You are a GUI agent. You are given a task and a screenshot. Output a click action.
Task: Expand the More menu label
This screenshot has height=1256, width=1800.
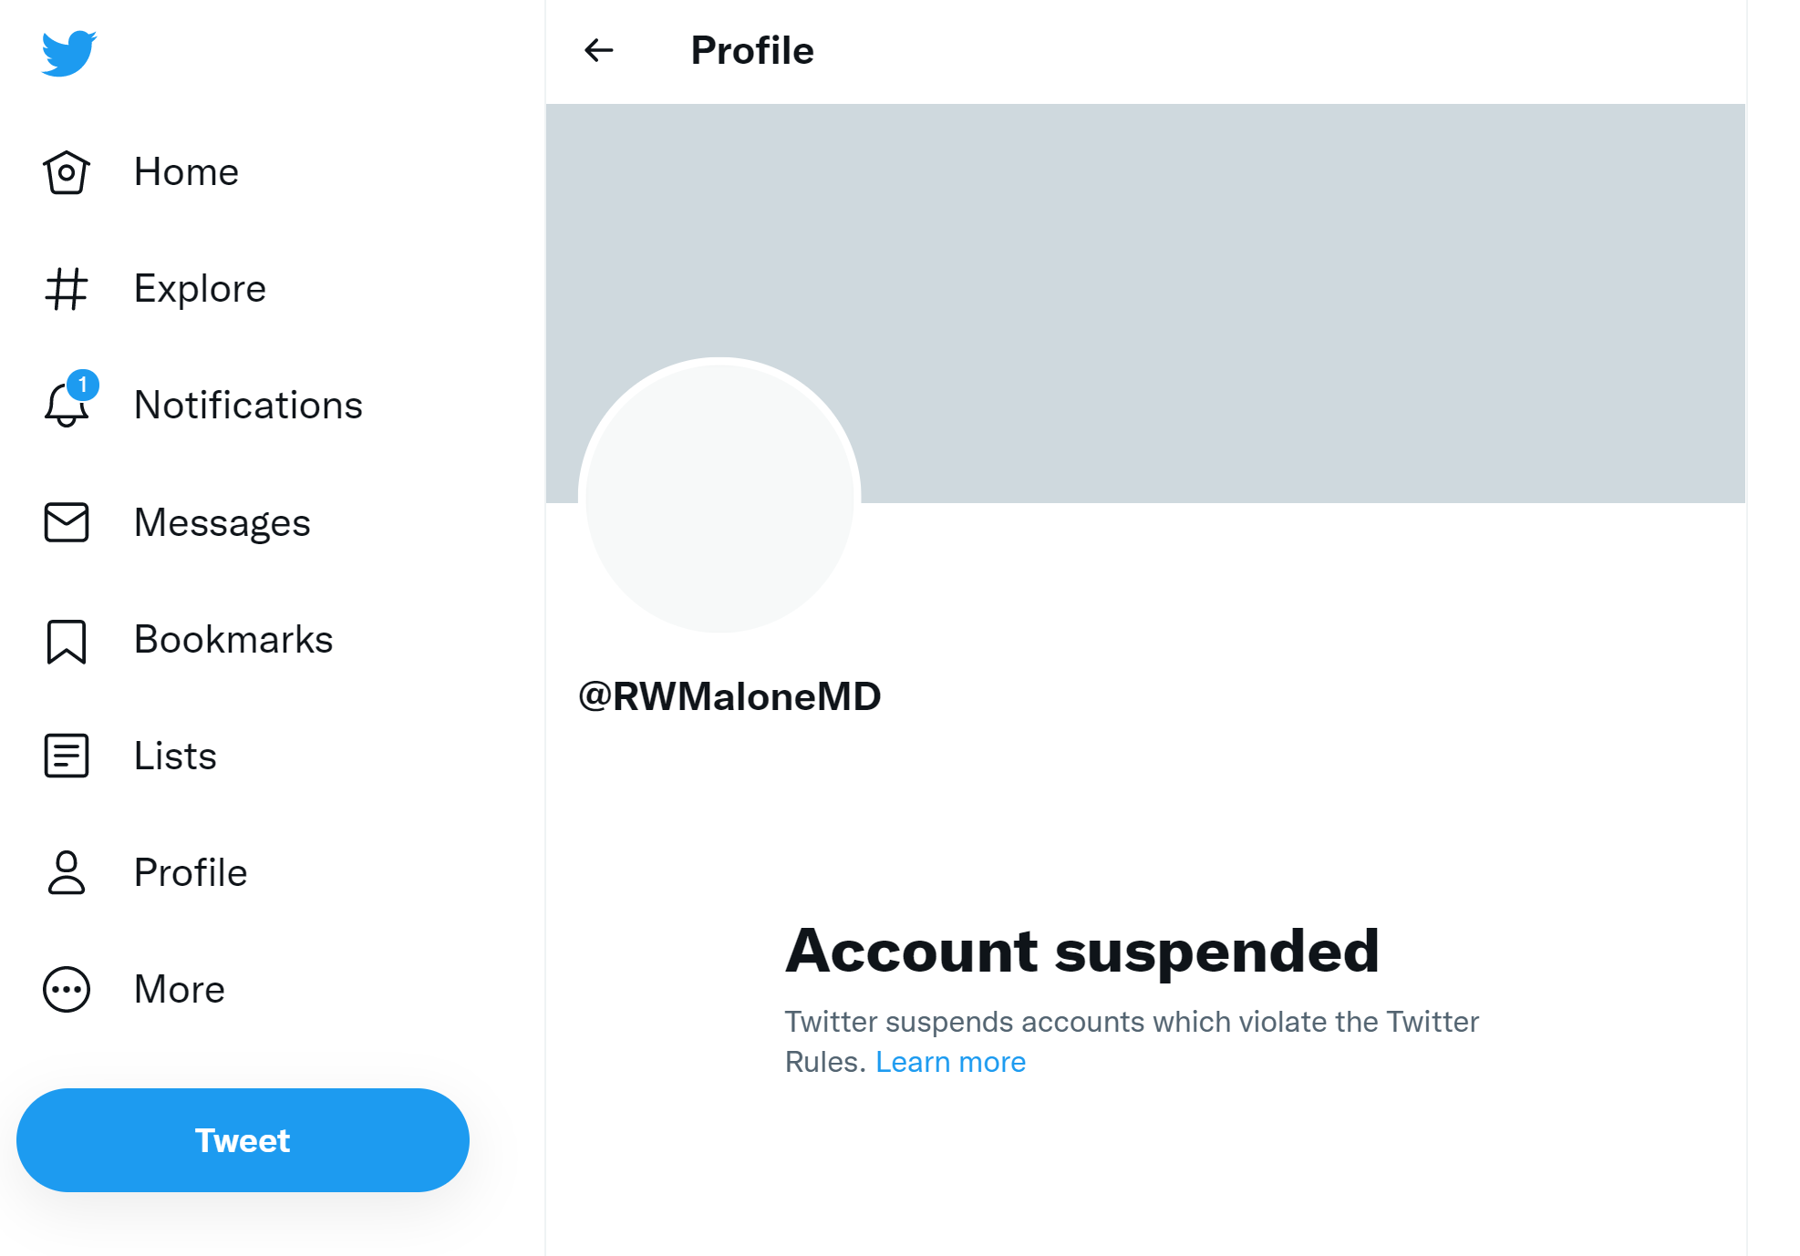180,989
